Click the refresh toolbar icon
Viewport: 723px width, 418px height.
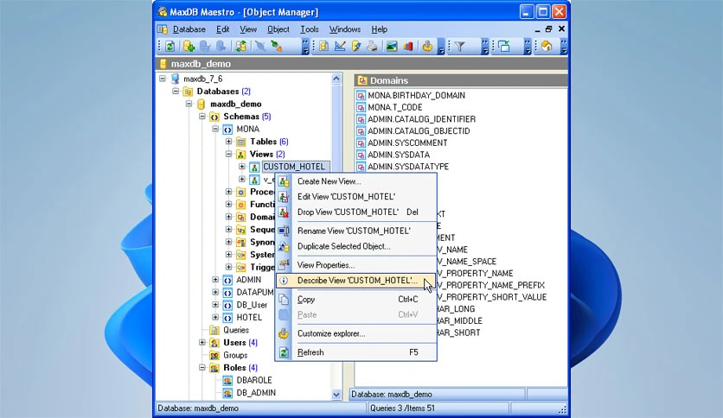170,46
